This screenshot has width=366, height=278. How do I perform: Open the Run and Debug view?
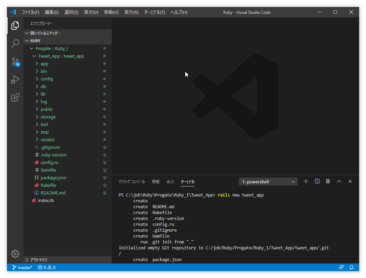15,80
